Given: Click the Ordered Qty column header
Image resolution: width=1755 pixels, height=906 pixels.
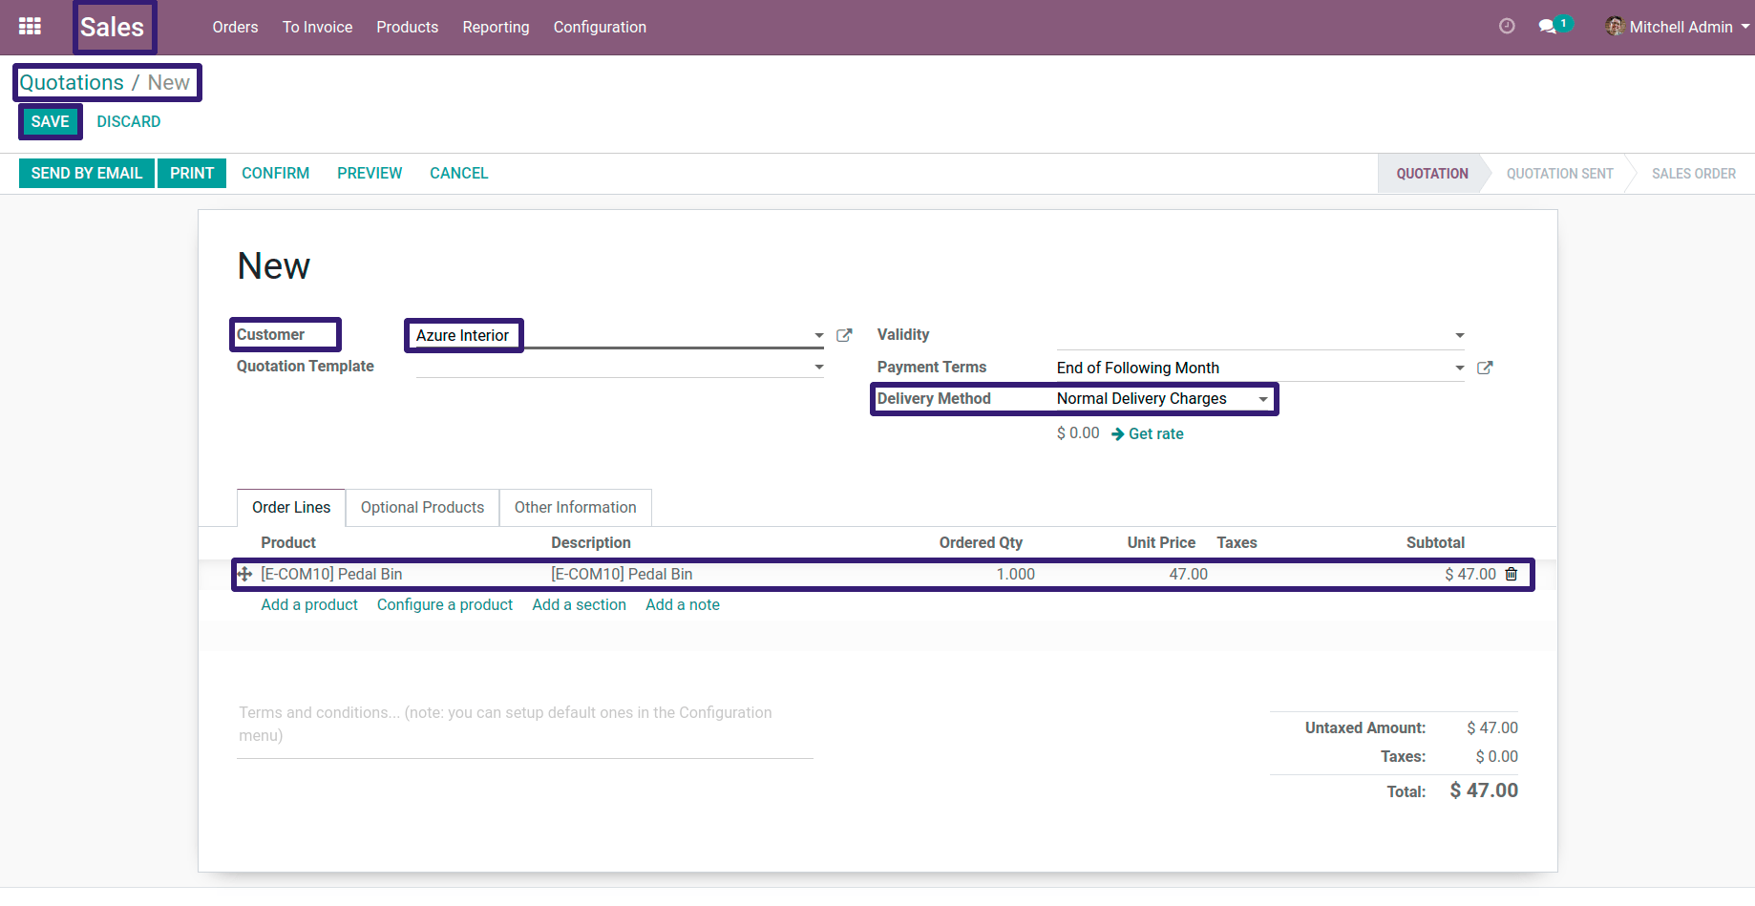Looking at the screenshot, I should (981, 542).
